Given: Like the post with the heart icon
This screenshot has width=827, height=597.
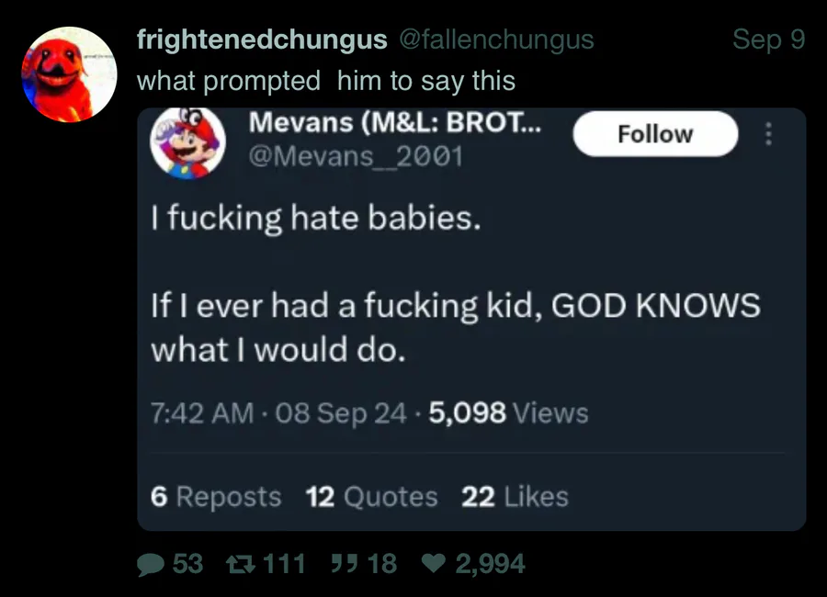Looking at the screenshot, I should coord(432,563).
